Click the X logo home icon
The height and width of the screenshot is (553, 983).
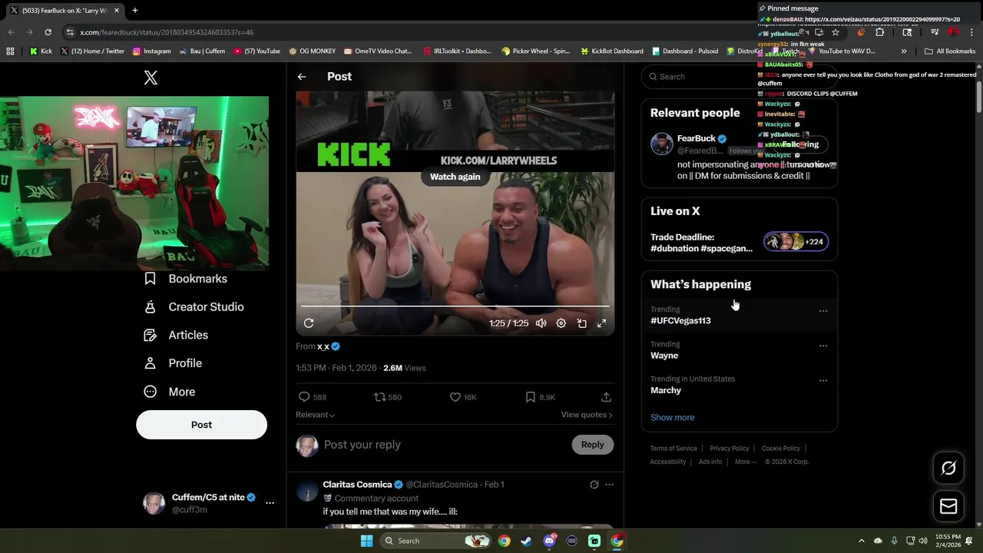(151, 78)
